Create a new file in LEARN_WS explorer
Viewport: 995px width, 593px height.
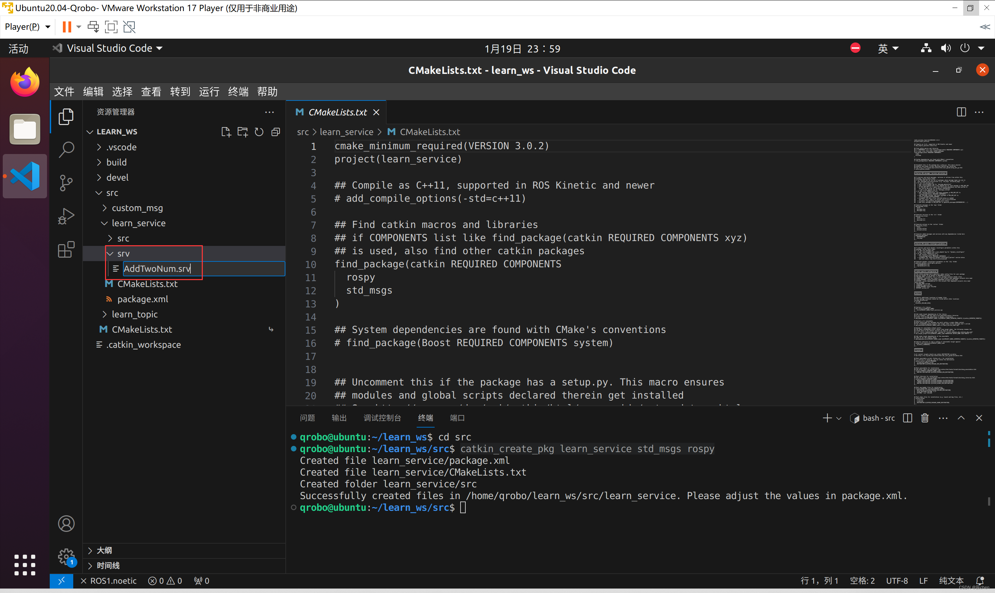pos(226,132)
